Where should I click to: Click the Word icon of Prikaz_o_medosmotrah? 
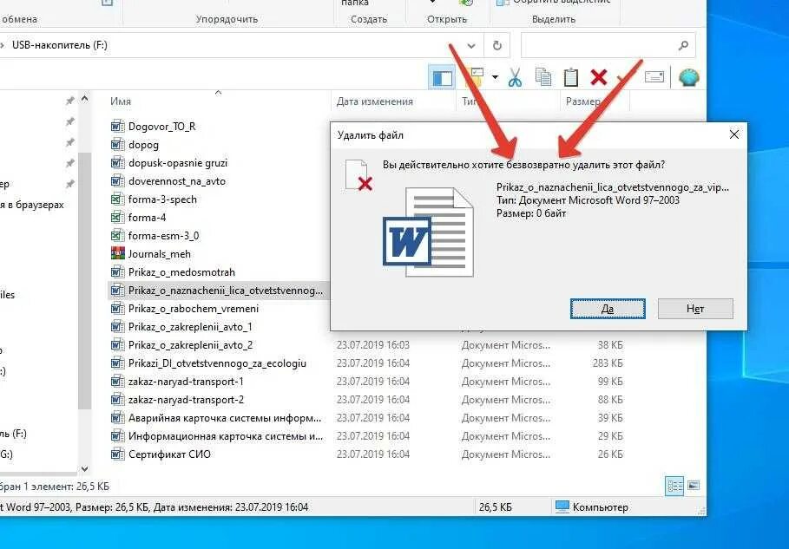117,272
